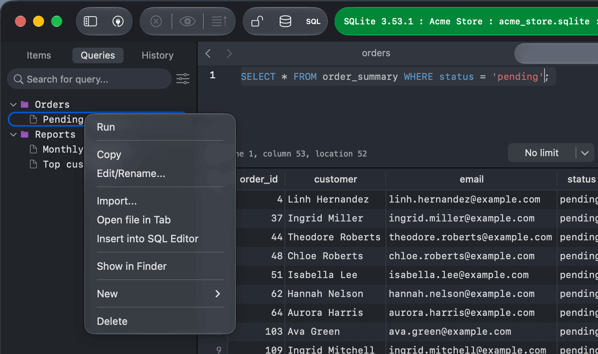Click the query filter sliders icon
The image size is (598, 354).
tap(183, 79)
